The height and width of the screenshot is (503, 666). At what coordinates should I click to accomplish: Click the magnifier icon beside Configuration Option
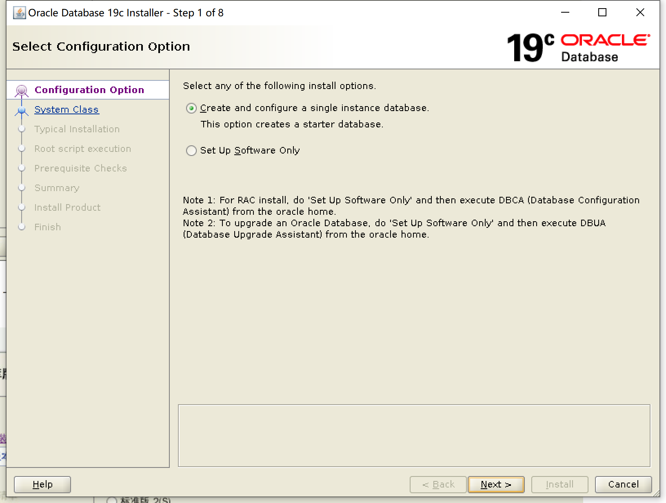(21, 90)
